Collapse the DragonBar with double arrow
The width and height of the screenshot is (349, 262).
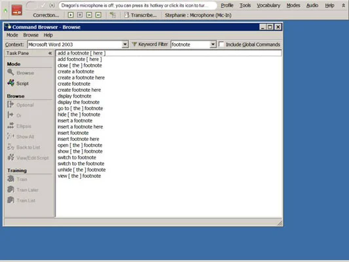[x=343, y=5]
